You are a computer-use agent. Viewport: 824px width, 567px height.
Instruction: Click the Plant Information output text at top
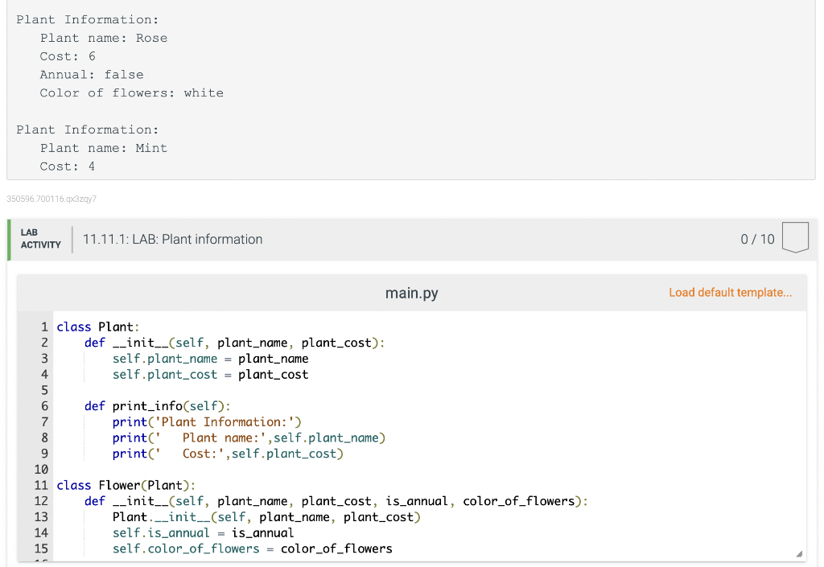tap(87, 18)
